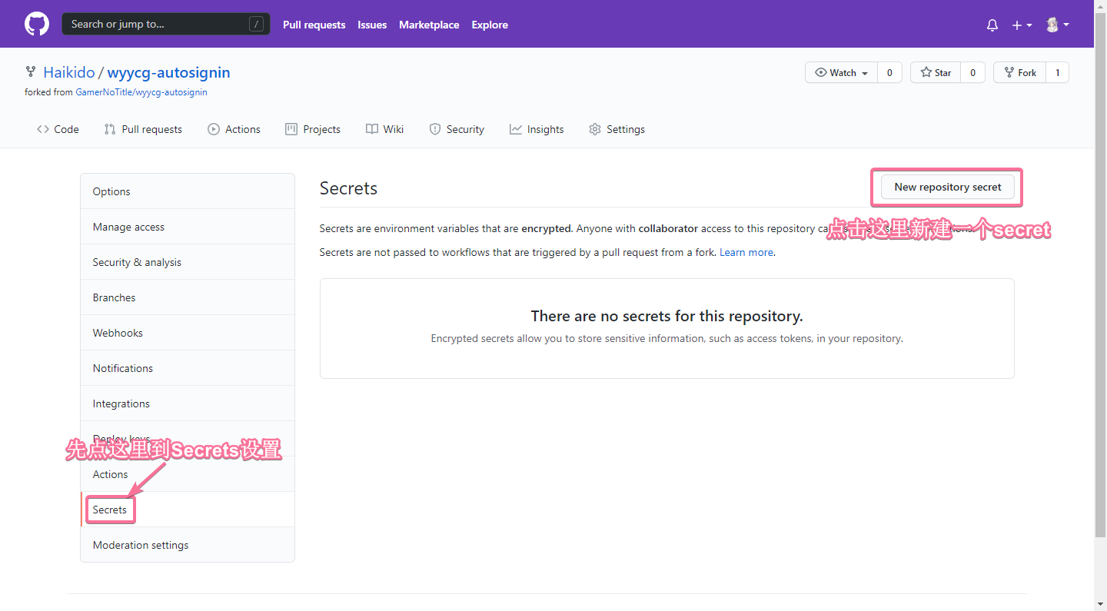Open the notifications bell
The width and height of the screenshot is (1107, 611).
point(992,25)
